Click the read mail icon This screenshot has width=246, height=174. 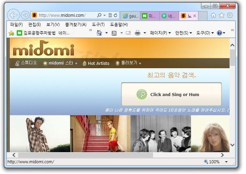[x=128, y=33]
